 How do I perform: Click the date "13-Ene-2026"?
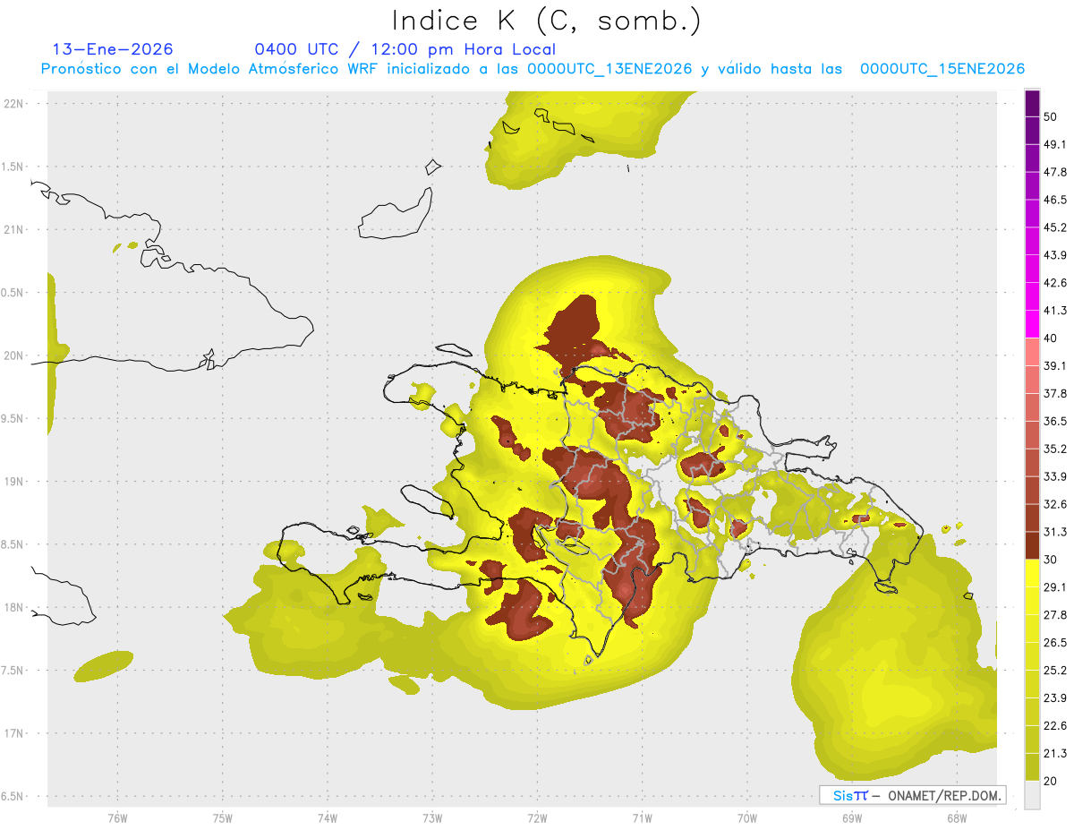(x=113, y=49)
